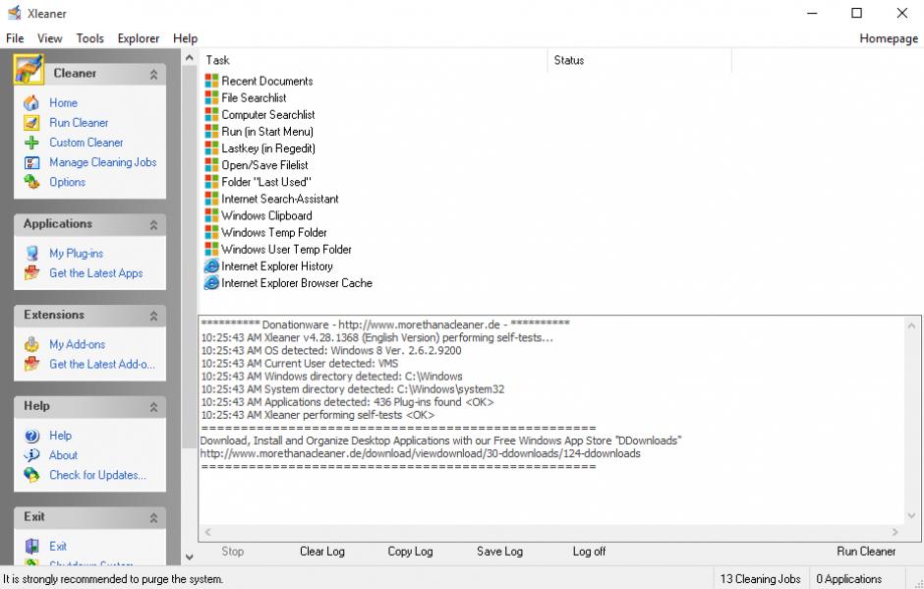The height and width of the screenshot is (589, 924).
Task: Click the Clear Log button
Action: [x=321, y=552]
